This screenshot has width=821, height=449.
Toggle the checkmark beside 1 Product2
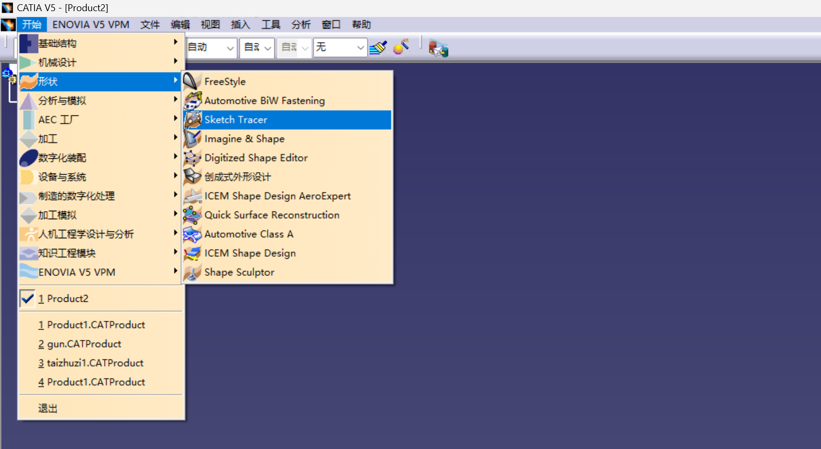tap(28, 299)
